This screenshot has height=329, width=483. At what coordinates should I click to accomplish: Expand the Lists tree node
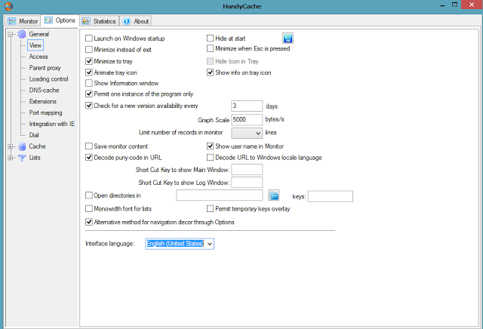11,158
